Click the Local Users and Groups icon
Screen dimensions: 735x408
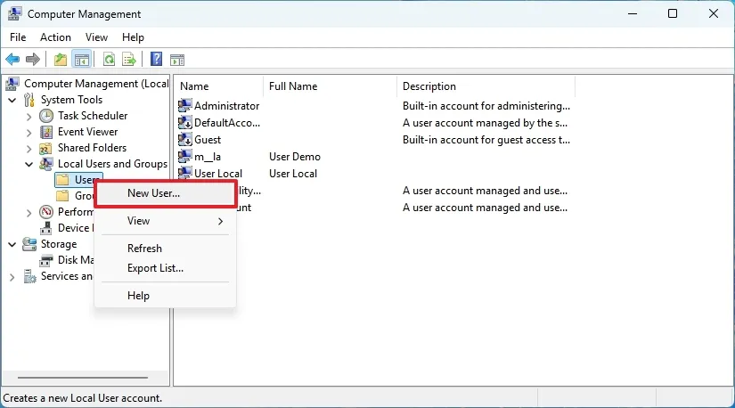click(x=46, y=164)
